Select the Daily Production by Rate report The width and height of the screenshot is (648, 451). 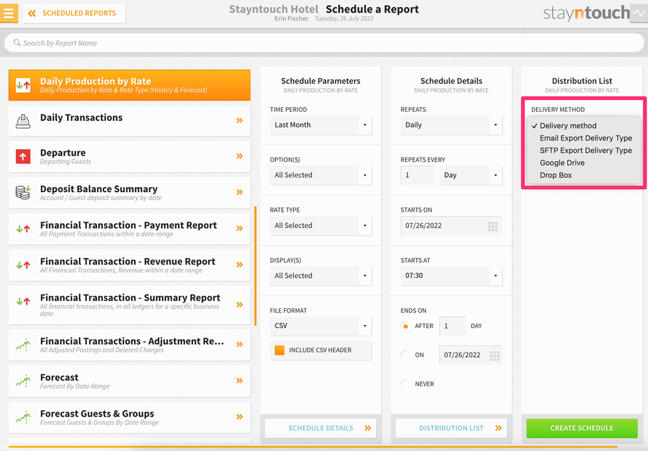pyautogui.click(x=130, y=85)
